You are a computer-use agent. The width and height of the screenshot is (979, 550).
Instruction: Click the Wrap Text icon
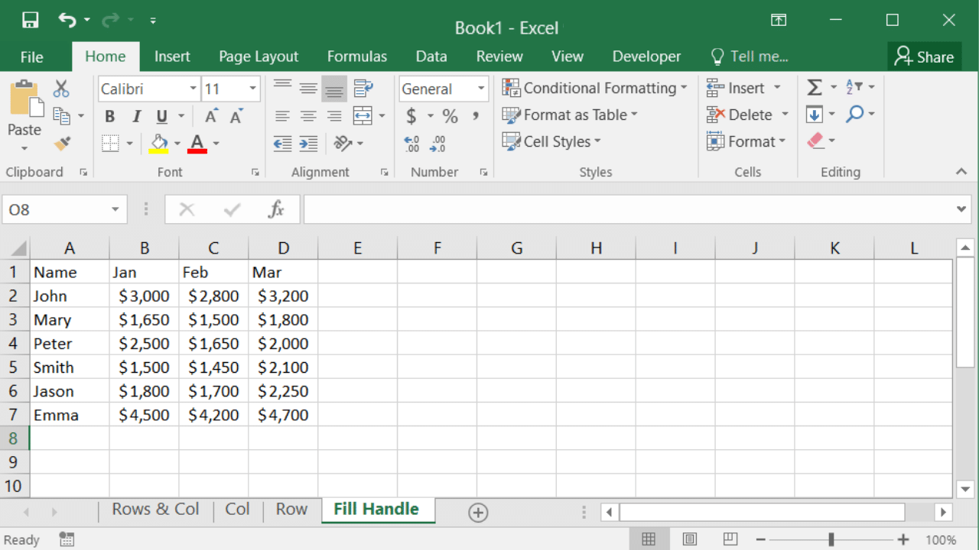[x=363, y=89]
